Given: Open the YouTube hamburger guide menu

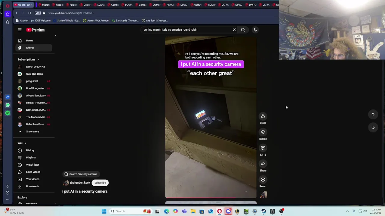Looking at the screenshot, I should 20,30.
